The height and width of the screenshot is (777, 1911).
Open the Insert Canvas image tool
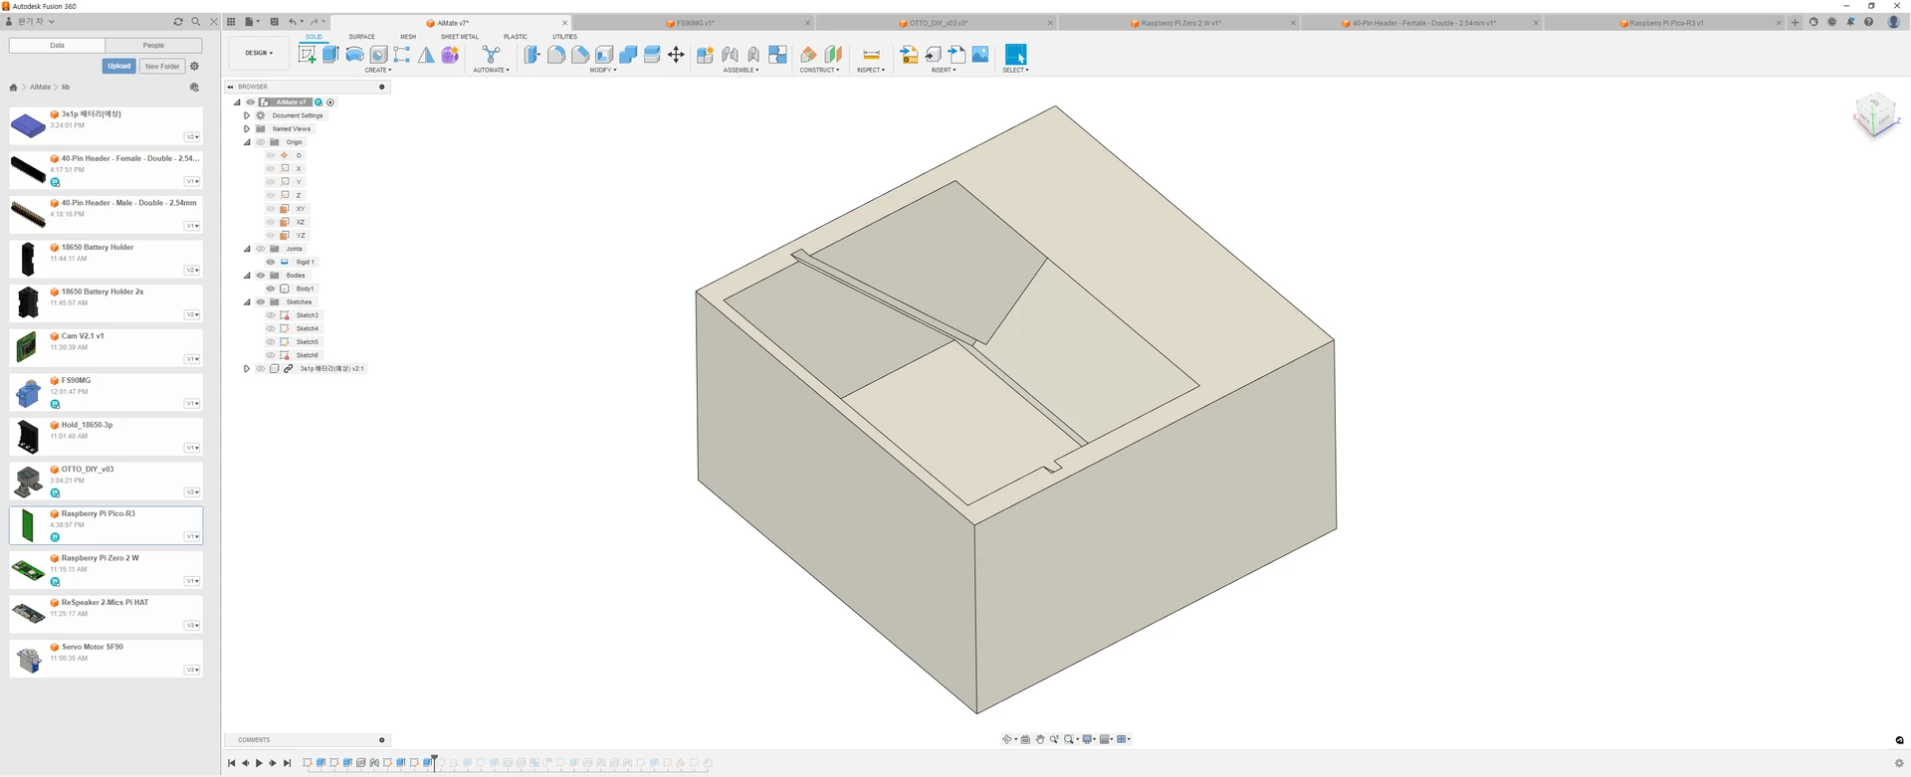(x=980, y=55)
